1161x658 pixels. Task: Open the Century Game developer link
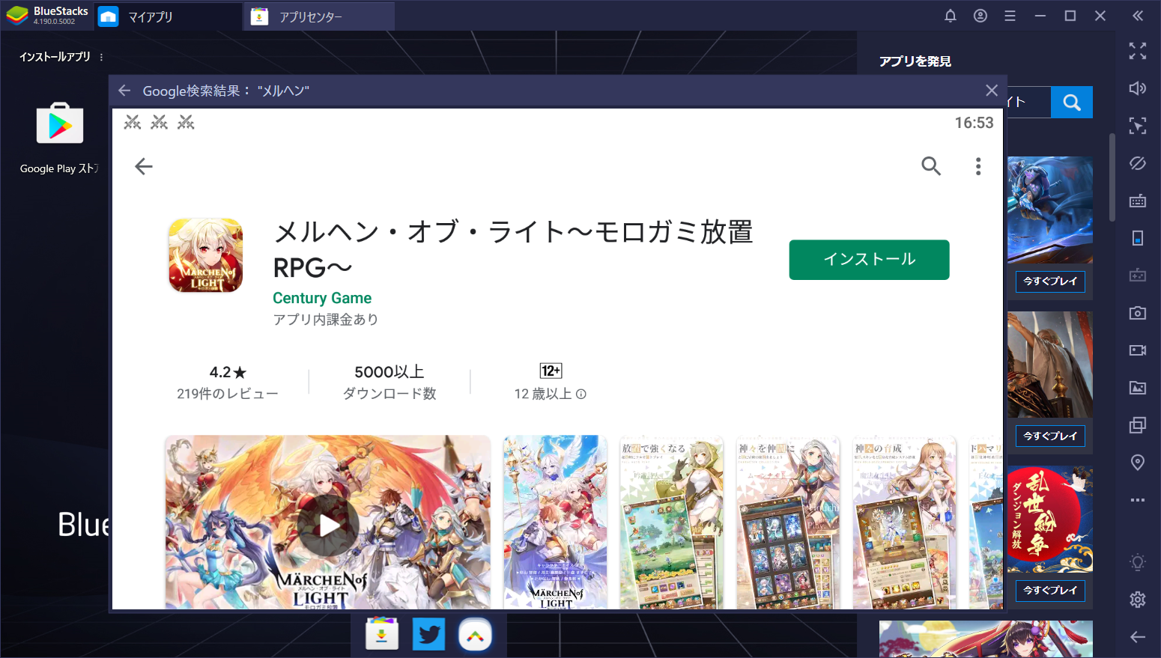(322, 298)
